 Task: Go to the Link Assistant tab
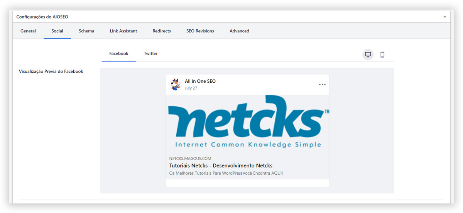[123, 31]
